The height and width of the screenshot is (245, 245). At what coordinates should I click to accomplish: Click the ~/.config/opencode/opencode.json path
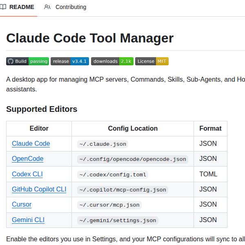[x=133, y=159]
